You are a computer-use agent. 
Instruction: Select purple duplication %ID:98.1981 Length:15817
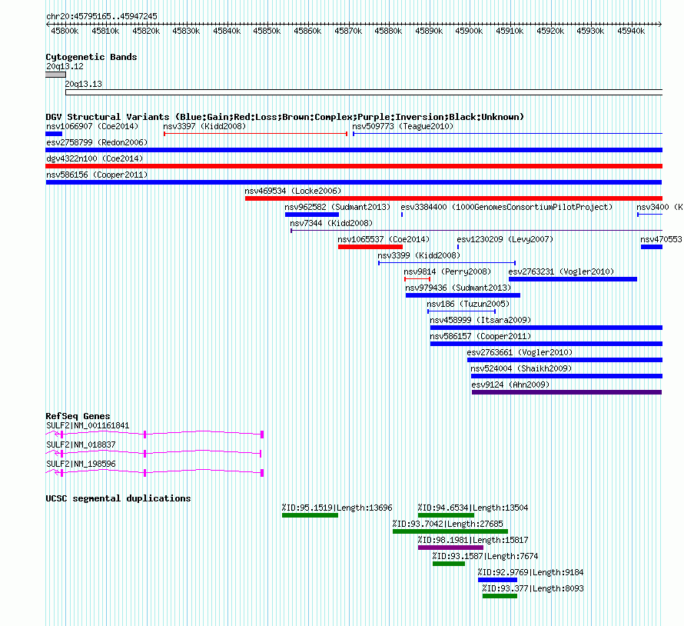450,548
